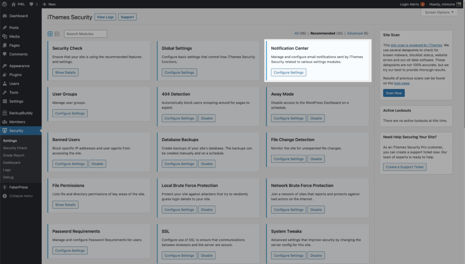This screenshot has width=465, height=264.
Task: Configure Settings for Global Settings
Action: 179,72
